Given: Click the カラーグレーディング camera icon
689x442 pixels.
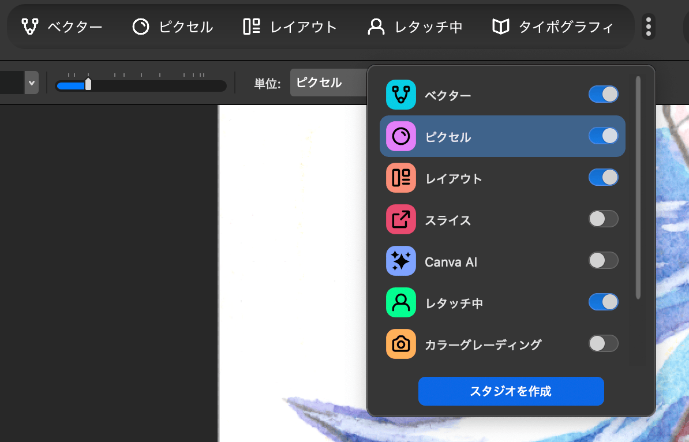Looking at the screenshot, I should click(400, 344).
